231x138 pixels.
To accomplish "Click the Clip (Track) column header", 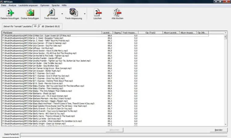I will coord(150,33).
